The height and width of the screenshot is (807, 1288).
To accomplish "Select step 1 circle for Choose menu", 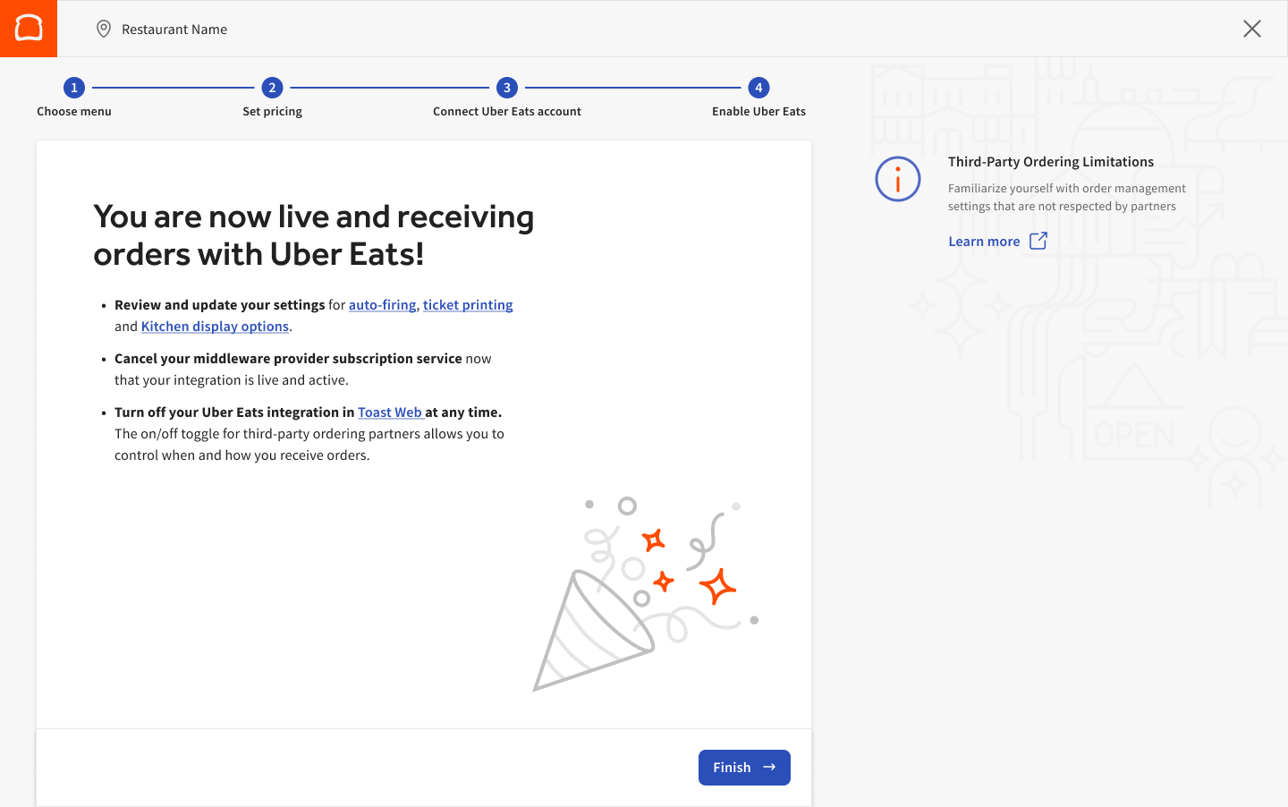I will (73, 88).
